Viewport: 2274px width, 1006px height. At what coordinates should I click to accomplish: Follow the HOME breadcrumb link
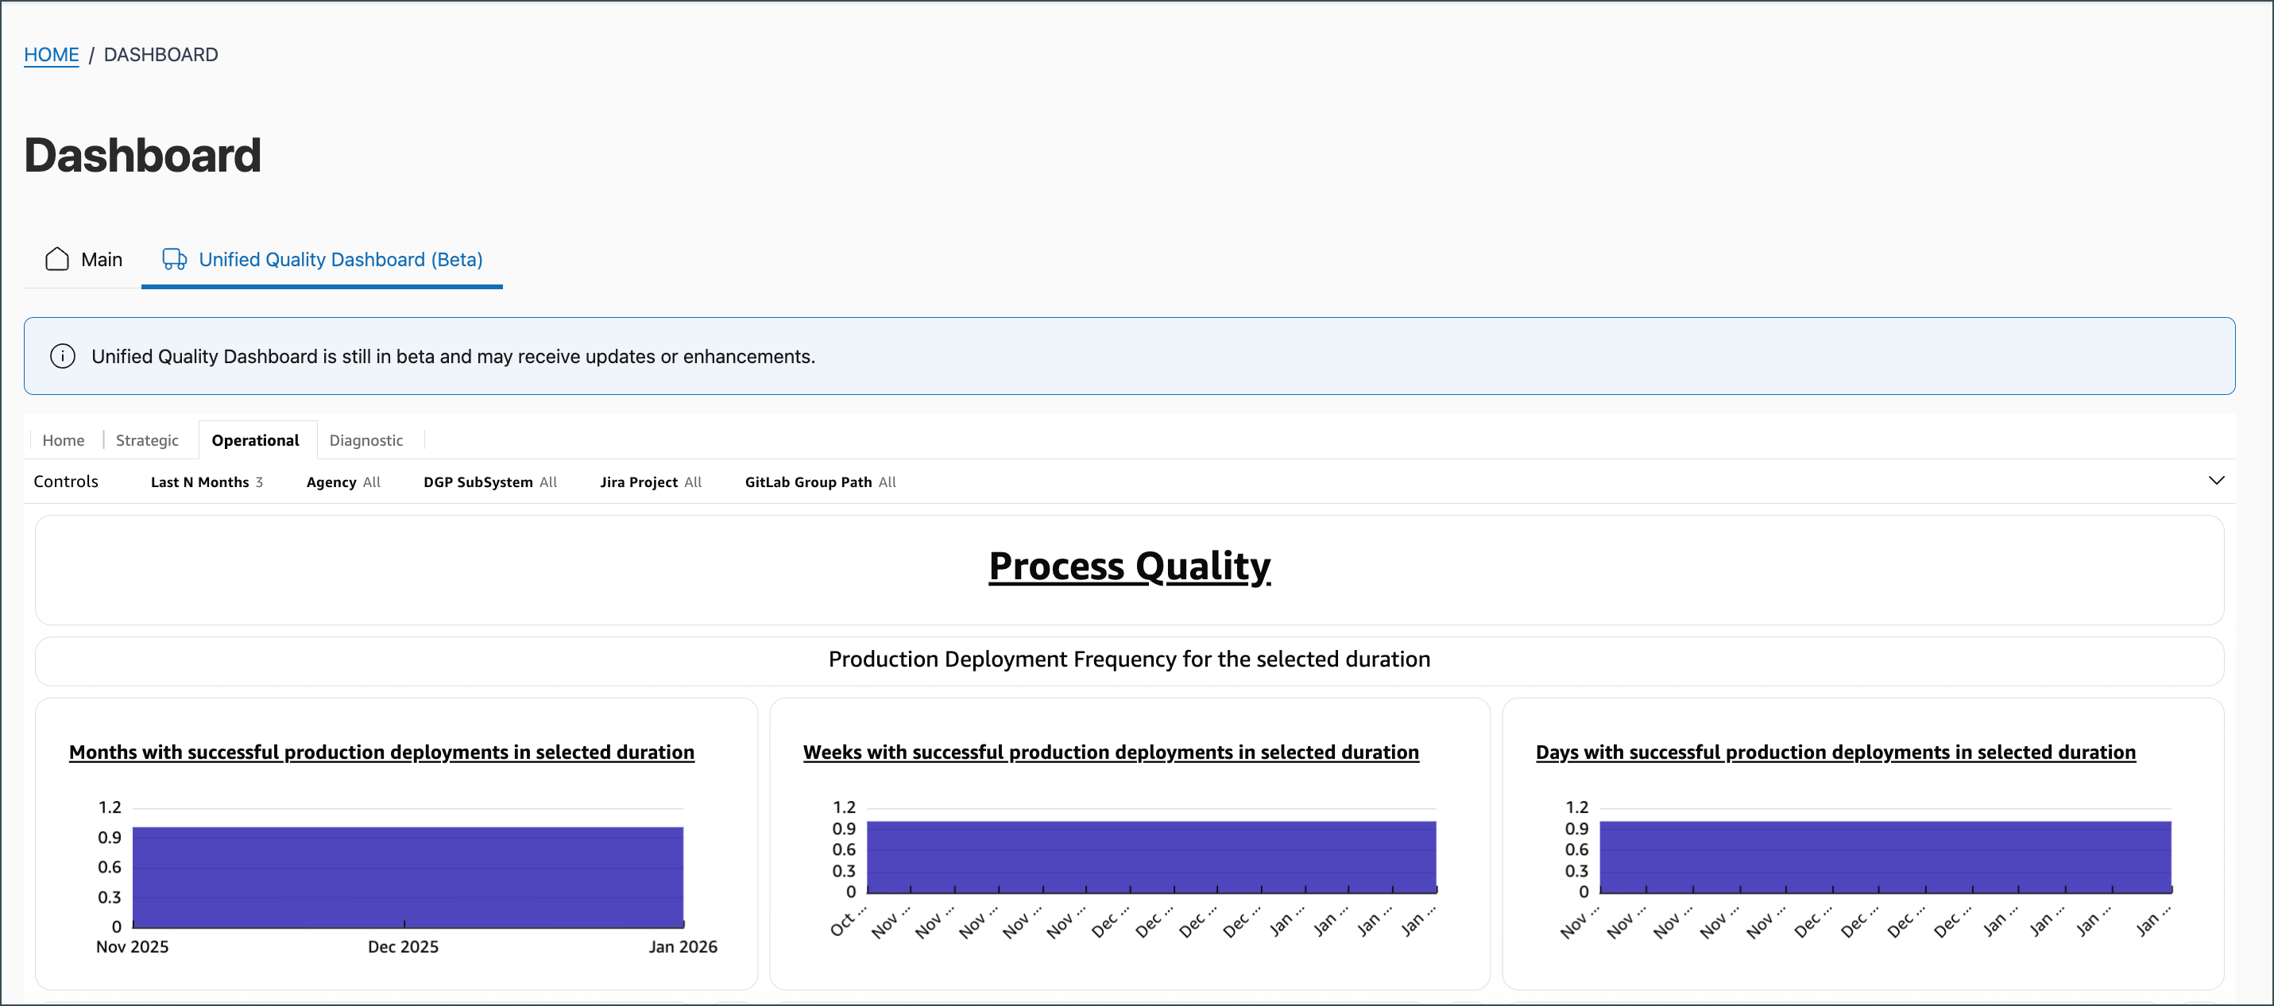pos(51,55)
